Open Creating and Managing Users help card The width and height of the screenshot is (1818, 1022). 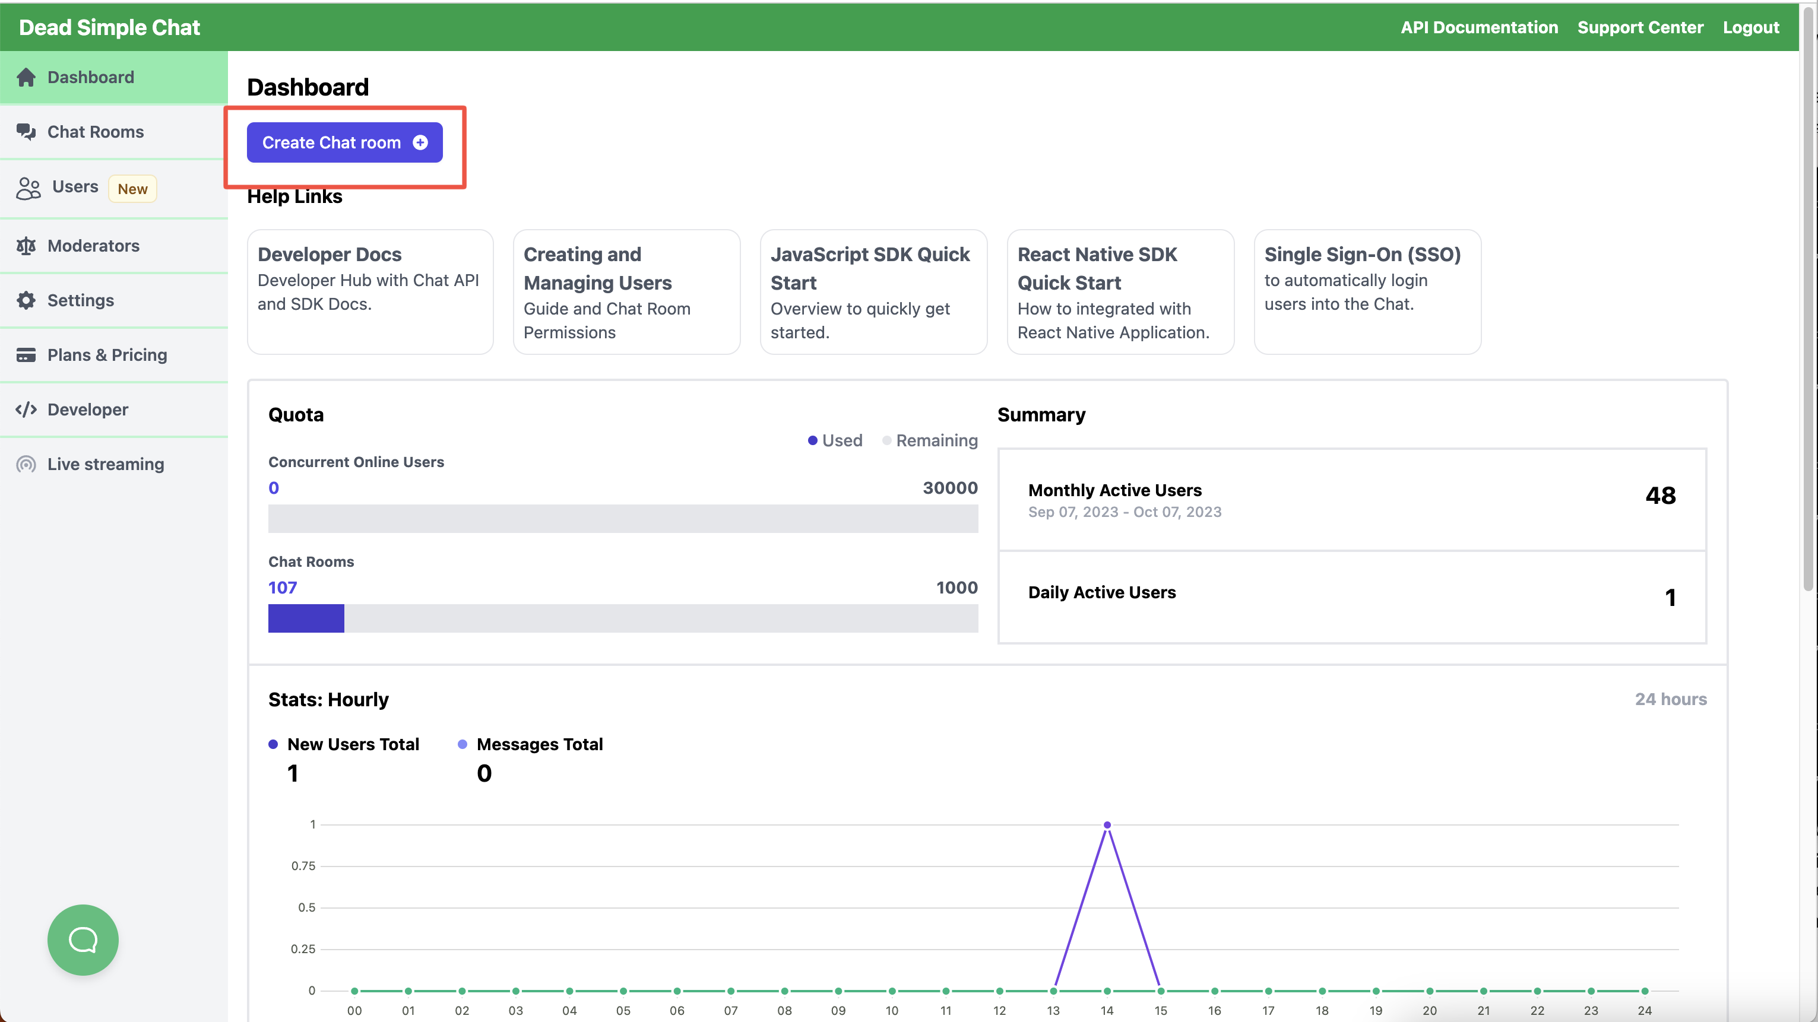pos(627,292)
